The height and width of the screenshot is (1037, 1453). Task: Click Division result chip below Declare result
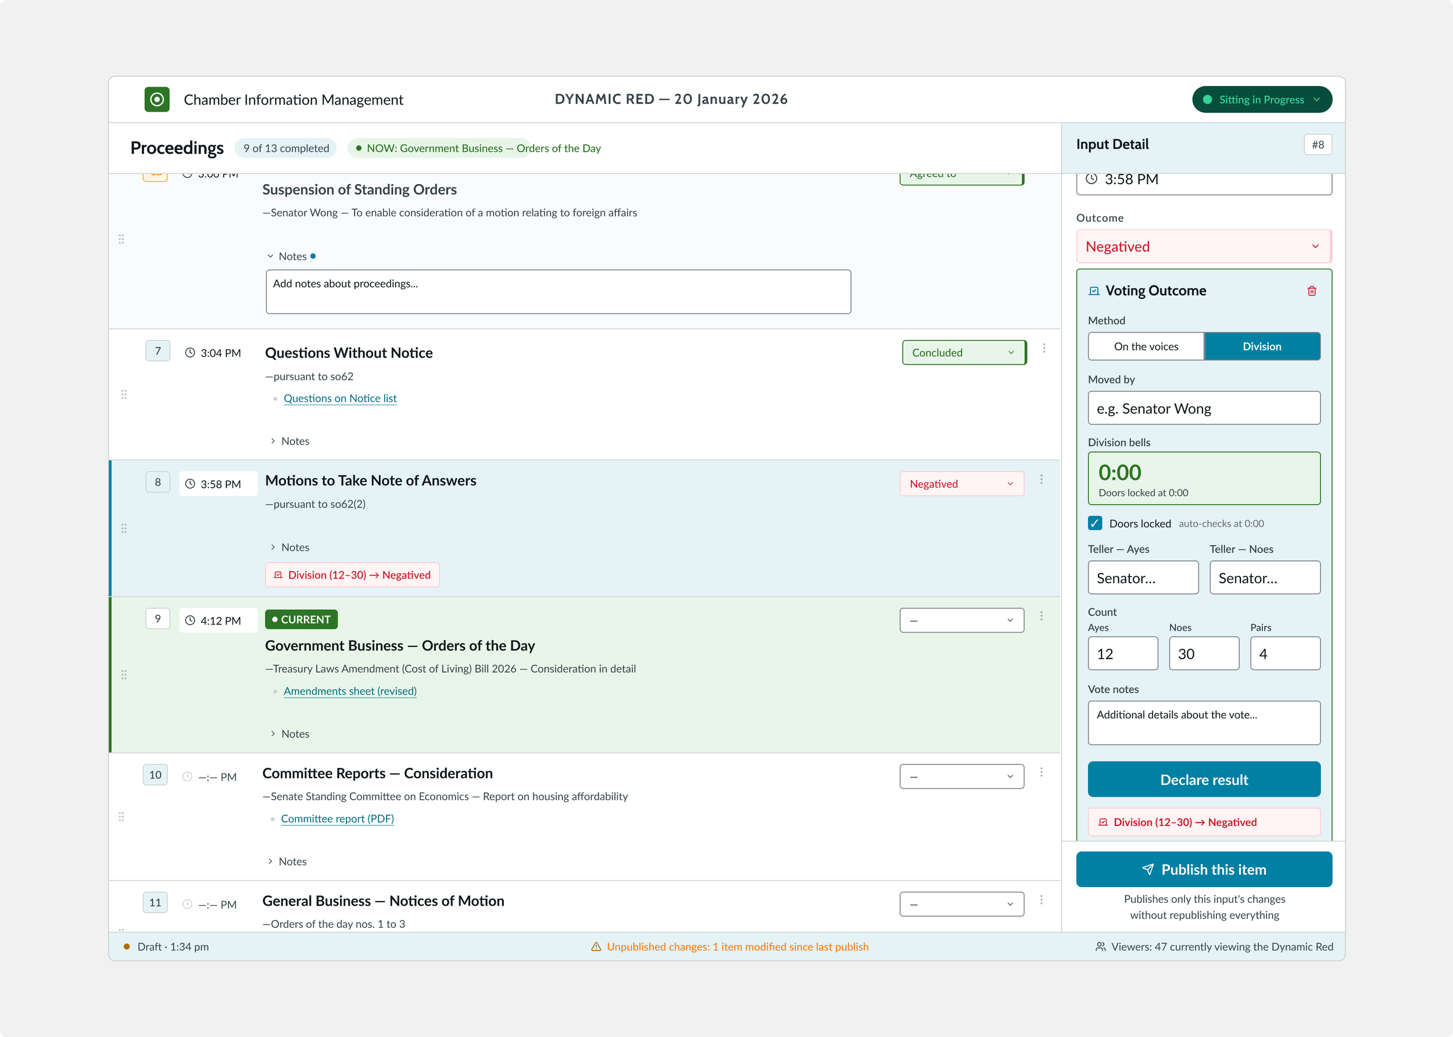click(1204, 822)
